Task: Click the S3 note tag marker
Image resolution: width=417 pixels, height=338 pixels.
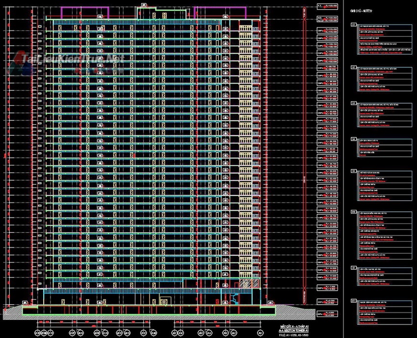Action: click(x=354, y=104)
